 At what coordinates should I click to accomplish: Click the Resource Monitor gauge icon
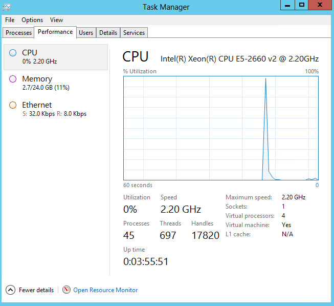[x=66, y=290]
